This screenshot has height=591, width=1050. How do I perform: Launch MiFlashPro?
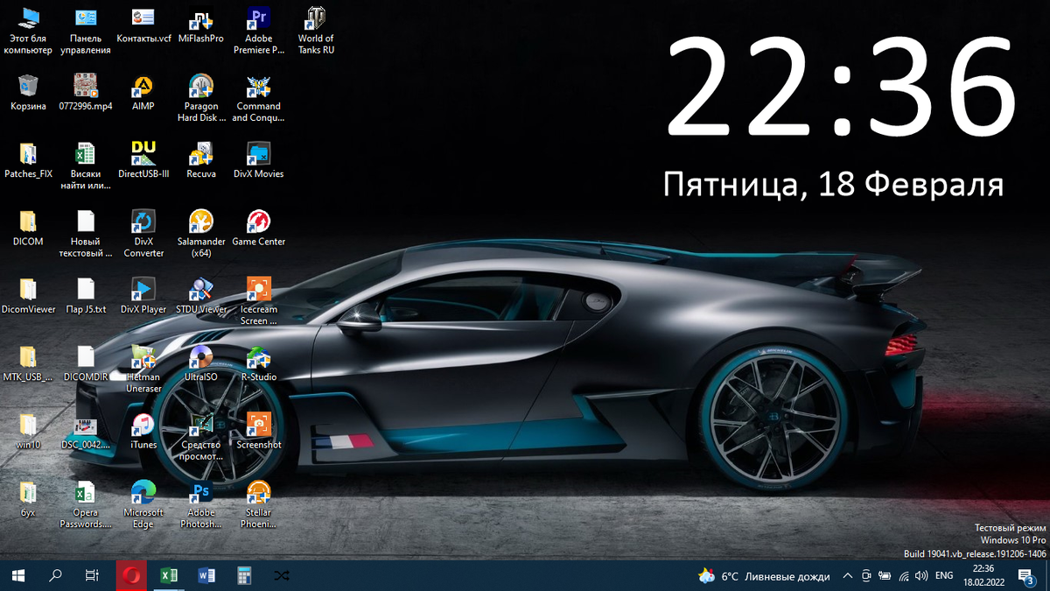coord(200,19)
